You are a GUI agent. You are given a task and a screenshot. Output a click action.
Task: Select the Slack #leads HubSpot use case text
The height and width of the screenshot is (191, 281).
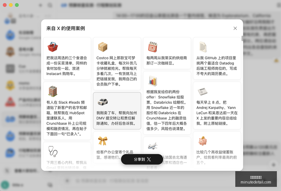67,118
